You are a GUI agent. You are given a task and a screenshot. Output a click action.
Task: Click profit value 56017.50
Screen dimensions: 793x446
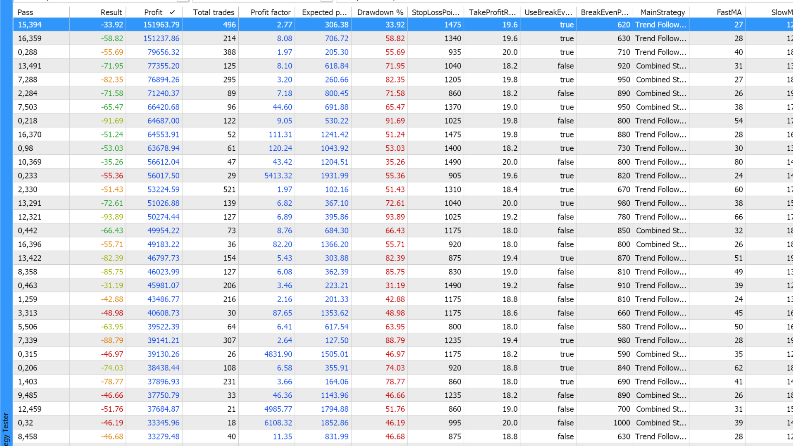tap(163, 176)
